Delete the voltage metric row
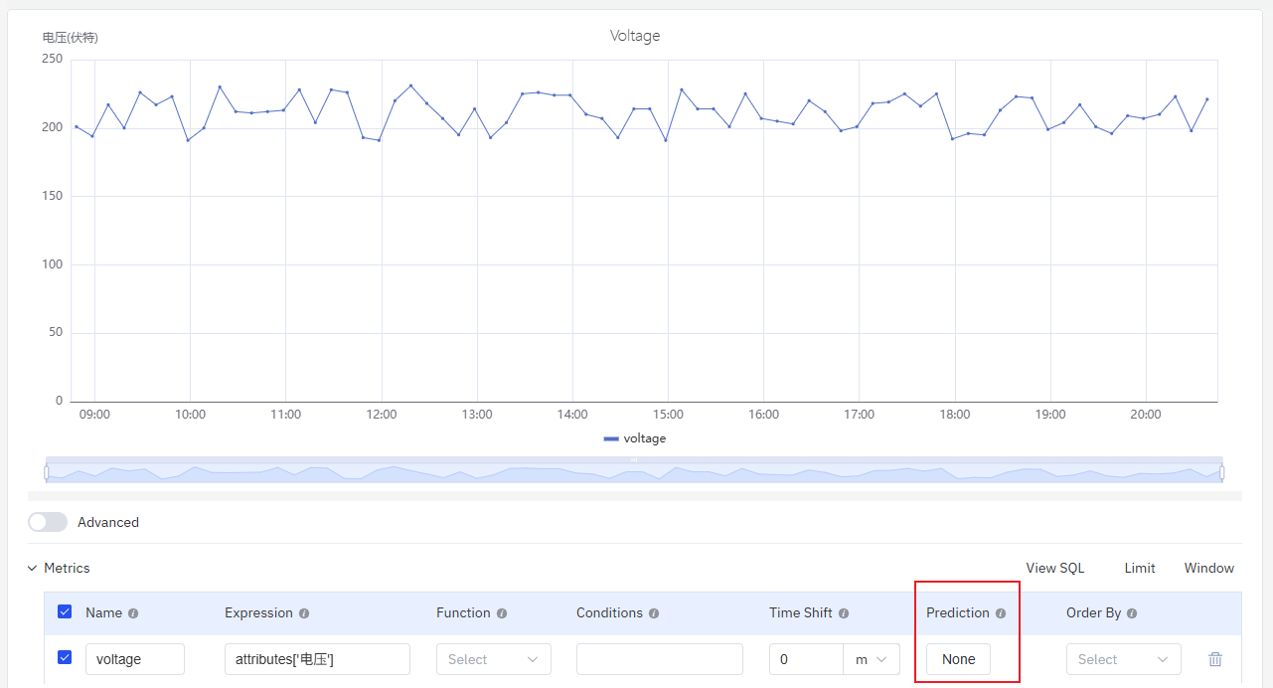 [1214, 658]
